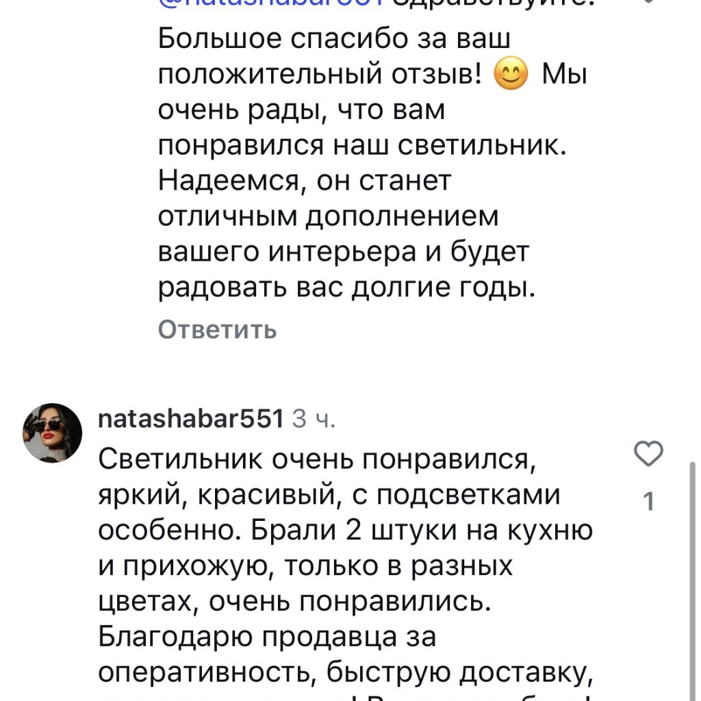The height and width of the screenshot is (701, 701).
Task: Click the line 'яркий, красивый, с подсветками'
Action: coord(329,494)
